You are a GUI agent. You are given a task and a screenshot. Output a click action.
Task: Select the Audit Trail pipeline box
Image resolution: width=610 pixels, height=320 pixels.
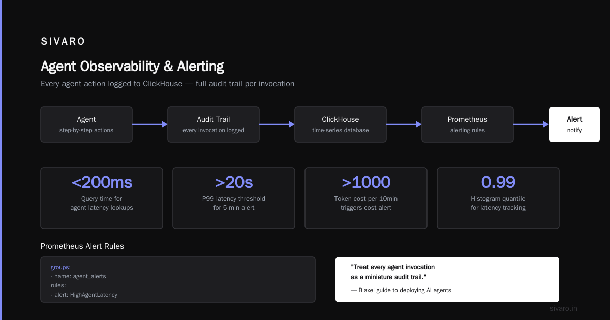click(x=213, y=124)
